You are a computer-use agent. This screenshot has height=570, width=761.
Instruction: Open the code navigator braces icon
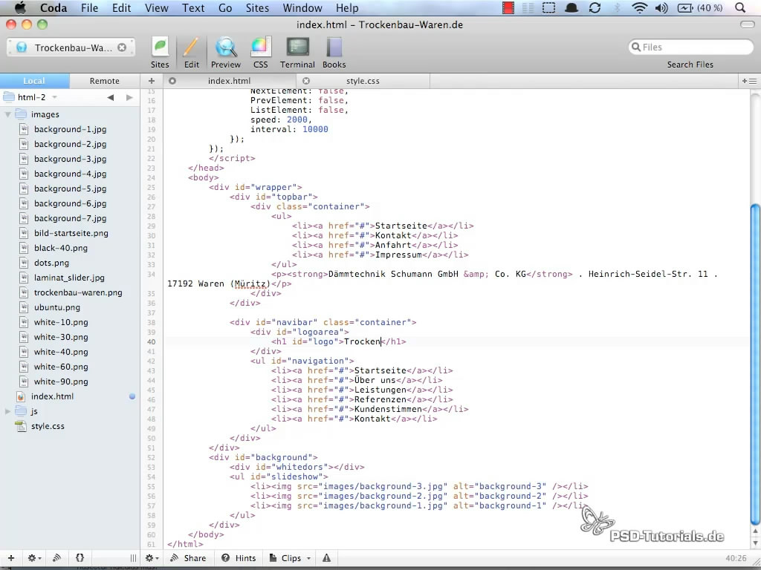coord(80,558)
